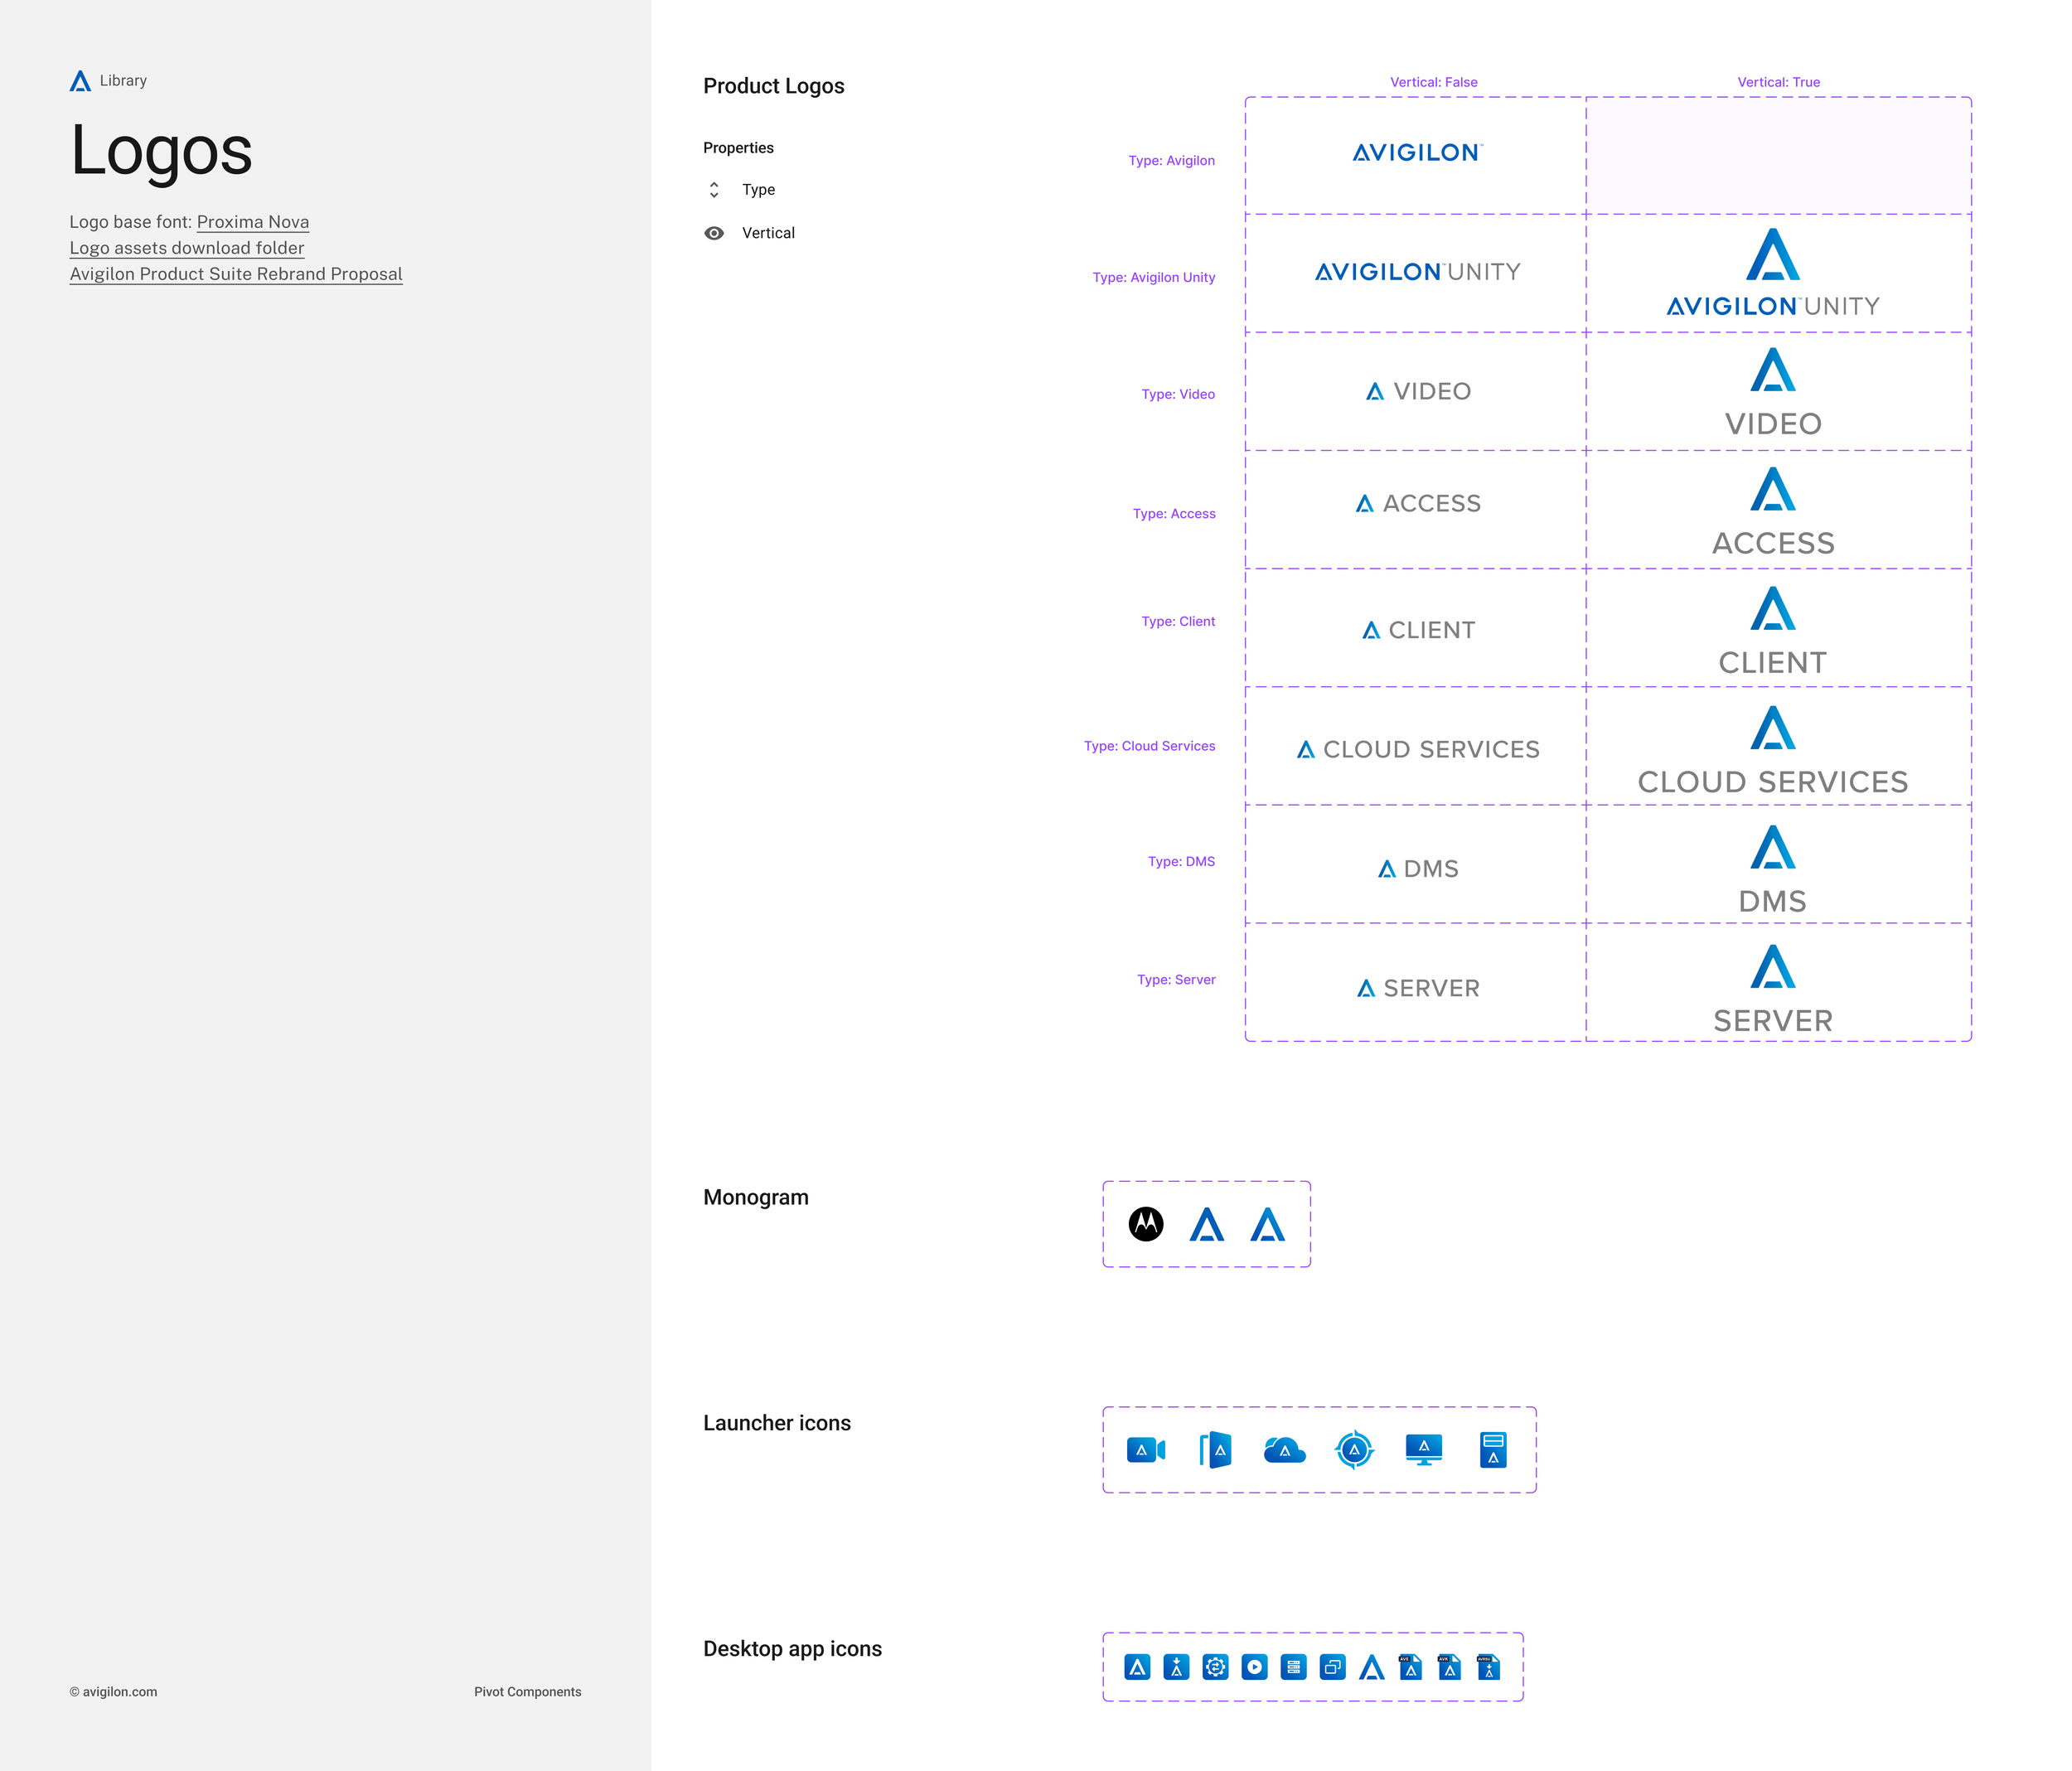The image size is (2072, 1771).
Task: Toggle the Vertical property eye icon
Action: pos(714,233)
